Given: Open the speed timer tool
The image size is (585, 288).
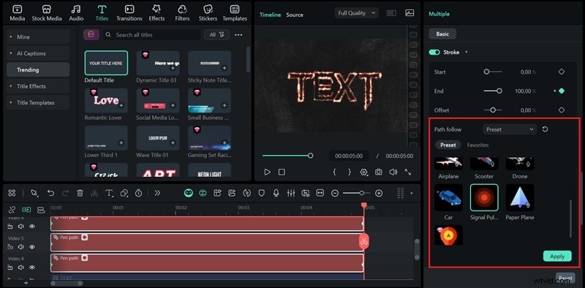Looking at the screenshot, I should click(x=138, y=193).
